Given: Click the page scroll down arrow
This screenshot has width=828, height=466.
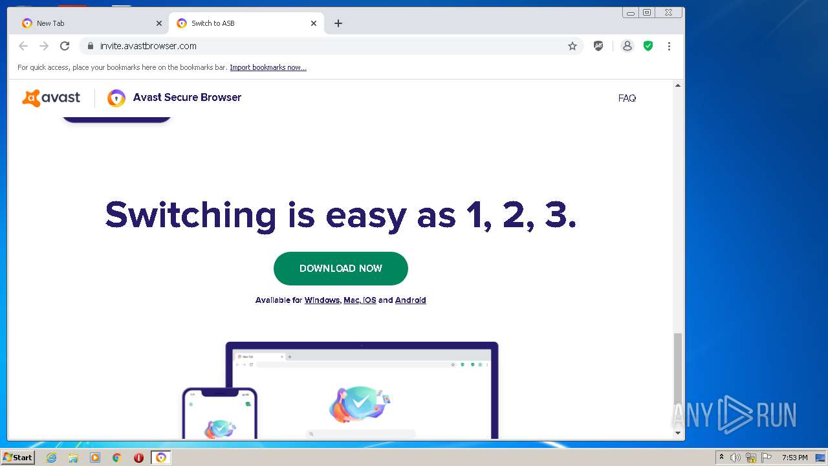Looking at the screenshot, I should point(678,433).
